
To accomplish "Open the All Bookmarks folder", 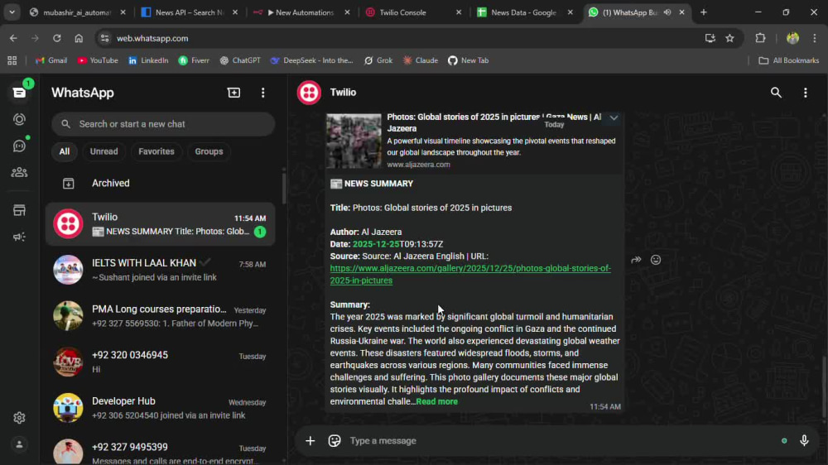I will [x=789, y=60].
